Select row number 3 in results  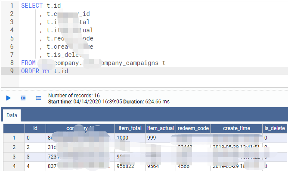click(14, 157)
